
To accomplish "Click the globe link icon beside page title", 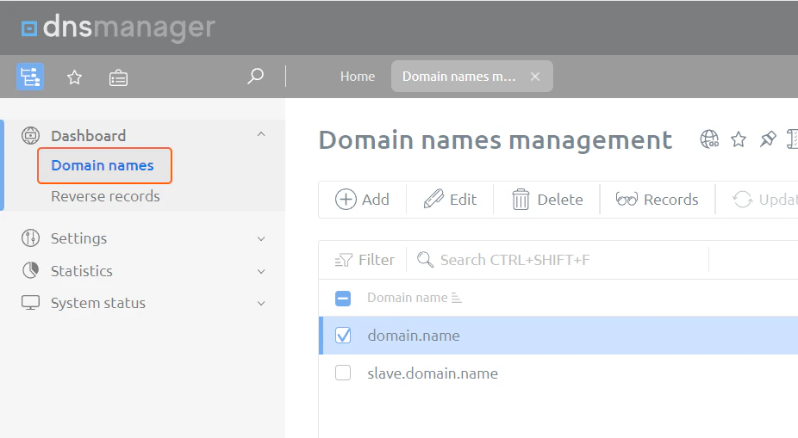I will pos(709,139).
